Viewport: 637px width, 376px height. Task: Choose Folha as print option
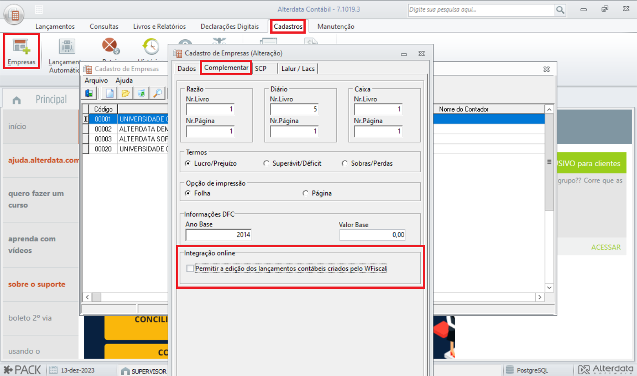188,193
